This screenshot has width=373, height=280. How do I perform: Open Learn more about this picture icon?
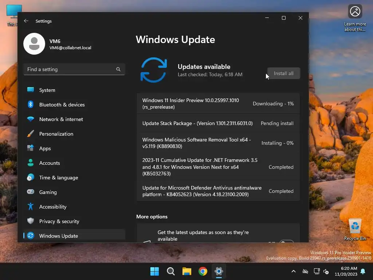355,18
